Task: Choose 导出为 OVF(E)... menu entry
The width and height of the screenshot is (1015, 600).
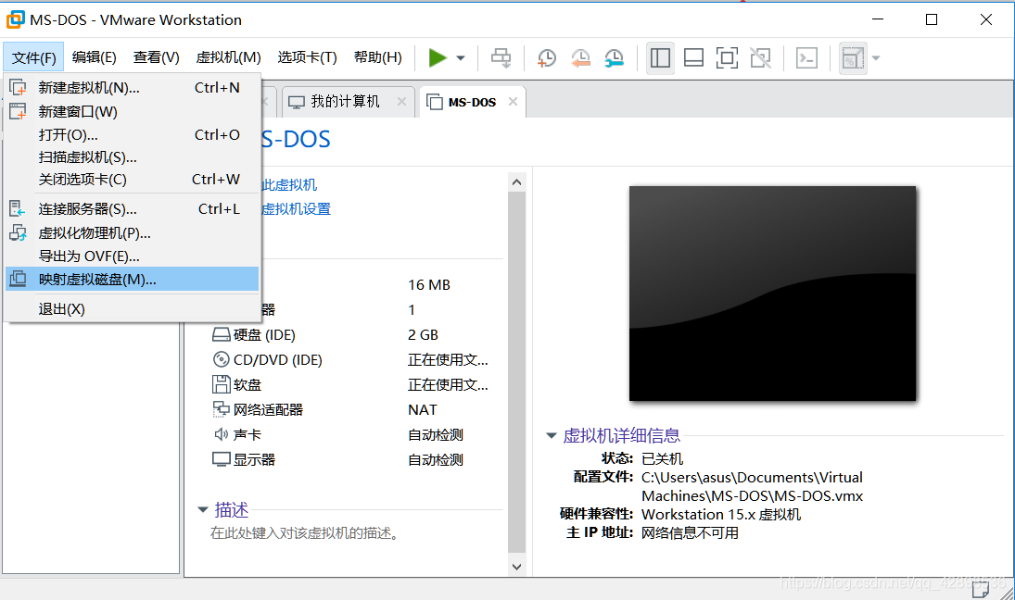Action: [x=132, y=256]
